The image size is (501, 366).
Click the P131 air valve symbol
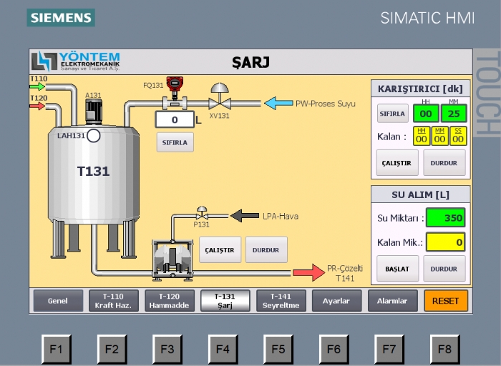(202, 213)
